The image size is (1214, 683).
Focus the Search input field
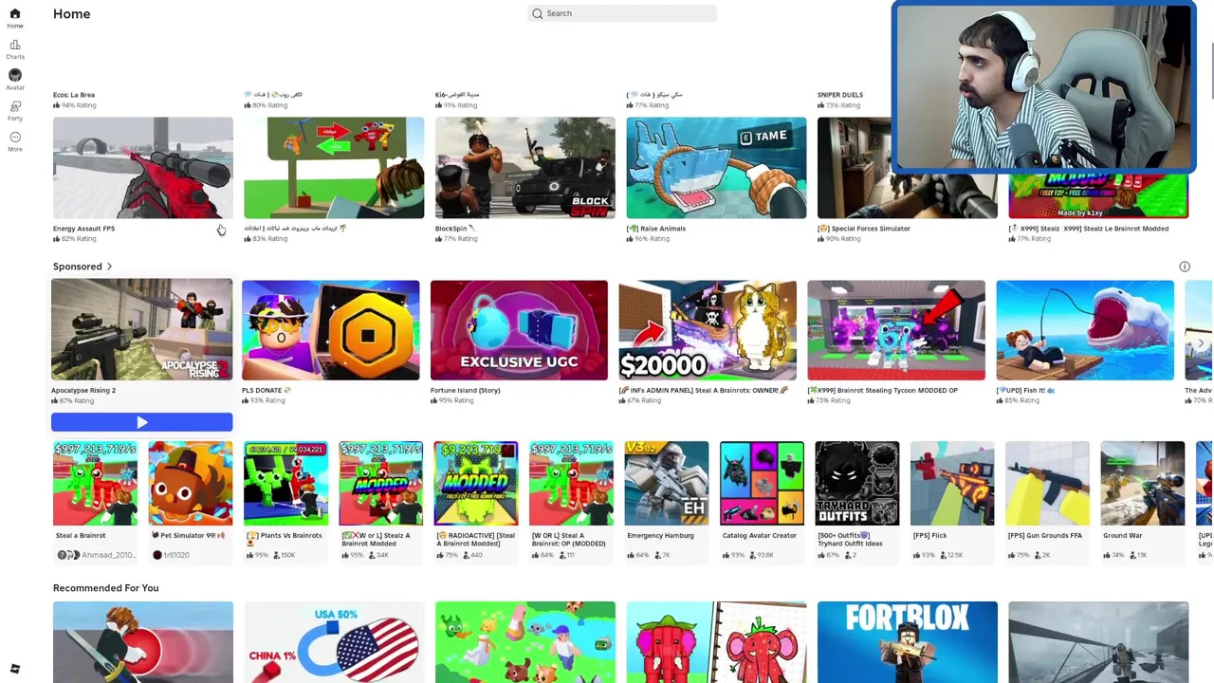pyautogui.click(x=621, y=13)
